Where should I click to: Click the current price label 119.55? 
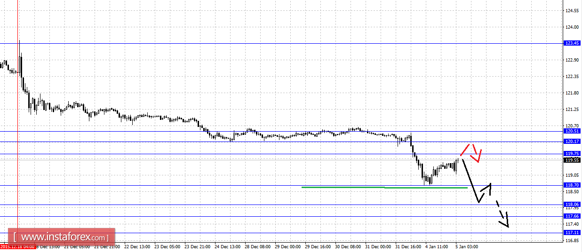(572, 160)
